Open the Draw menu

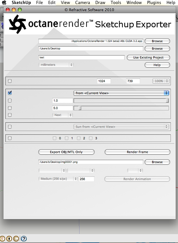(x=100, y=3)
